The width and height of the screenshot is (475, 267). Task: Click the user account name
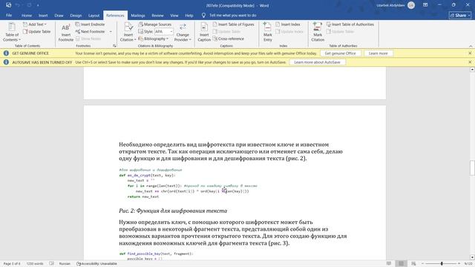pos(390,5)
